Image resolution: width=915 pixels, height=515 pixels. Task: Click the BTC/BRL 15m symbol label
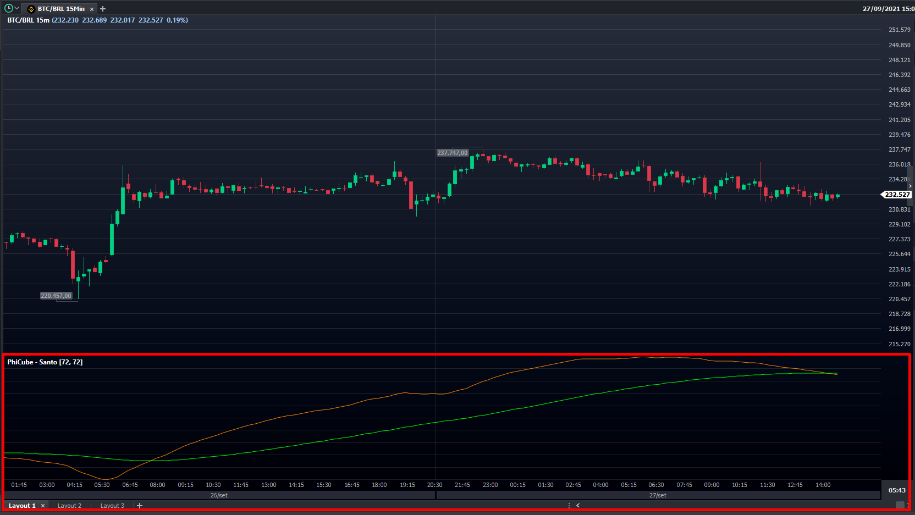click(x=28, y=20)
